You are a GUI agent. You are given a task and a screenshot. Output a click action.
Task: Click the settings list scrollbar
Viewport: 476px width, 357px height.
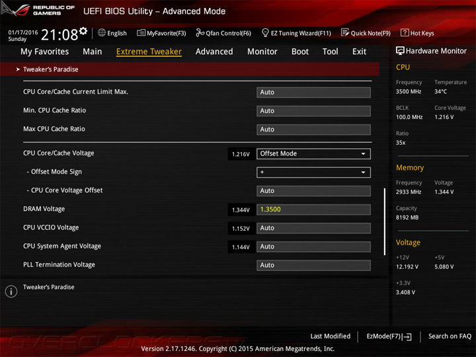click(384, 221)
